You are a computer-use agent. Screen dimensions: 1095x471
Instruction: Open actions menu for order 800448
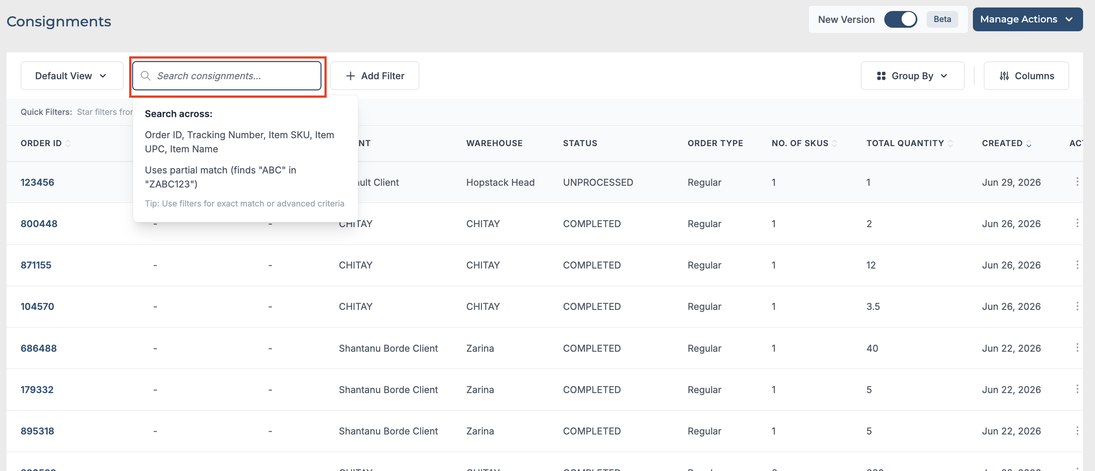[x=1077, y=223]
